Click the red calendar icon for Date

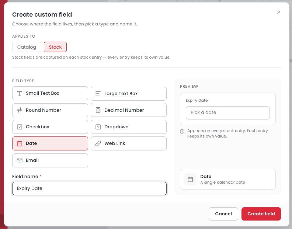20,143
